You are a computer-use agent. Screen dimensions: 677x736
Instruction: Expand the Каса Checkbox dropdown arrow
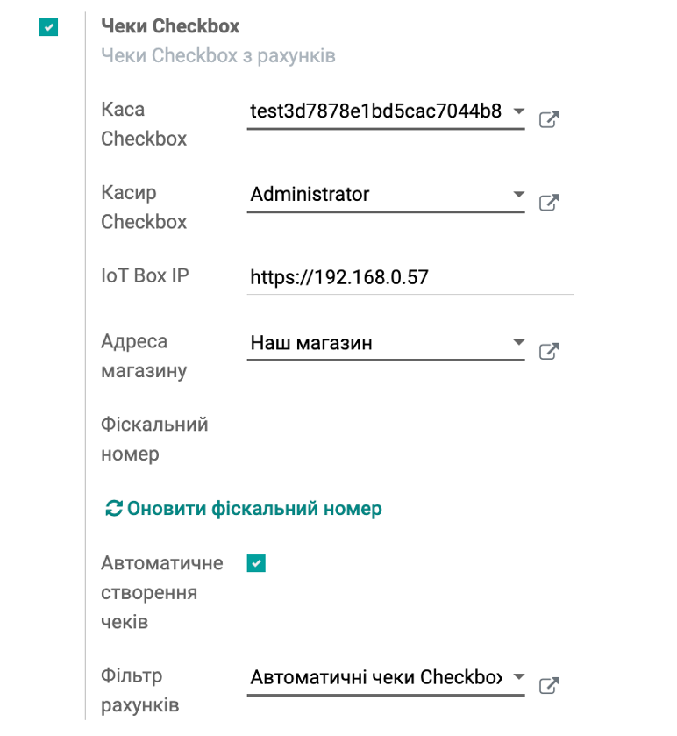pyautogui.click(x=517, y=112)
